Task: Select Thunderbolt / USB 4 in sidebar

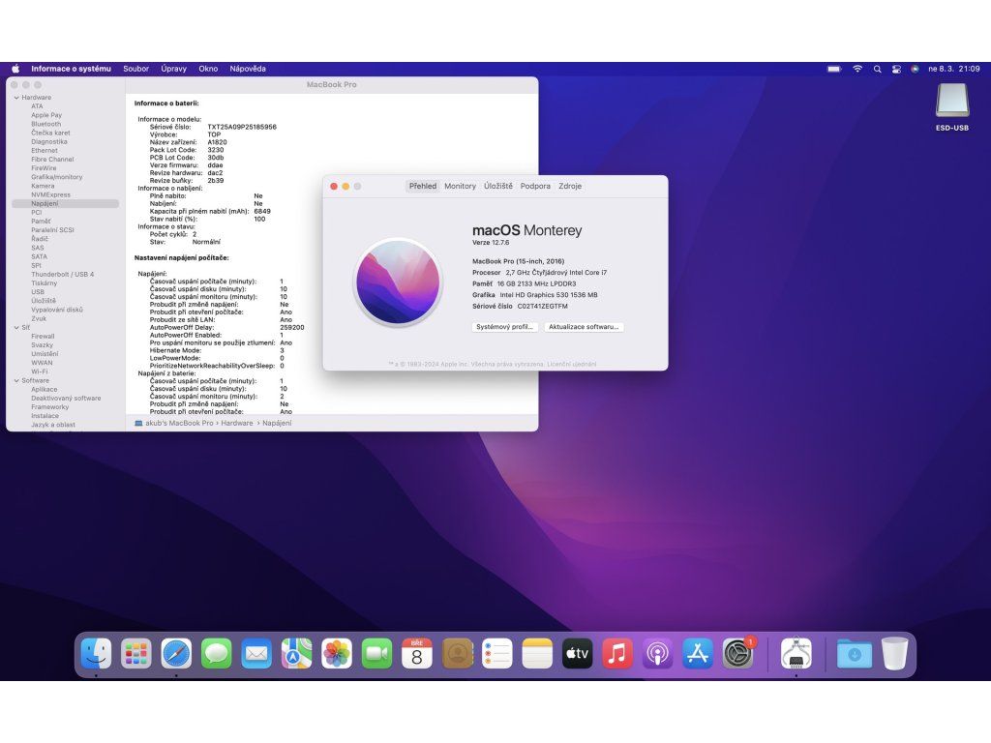Action: pos(62,275)
